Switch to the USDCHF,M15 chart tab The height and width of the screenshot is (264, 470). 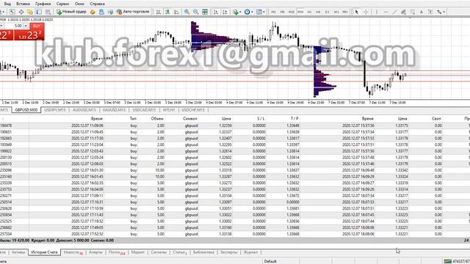[x=193, y=110]
